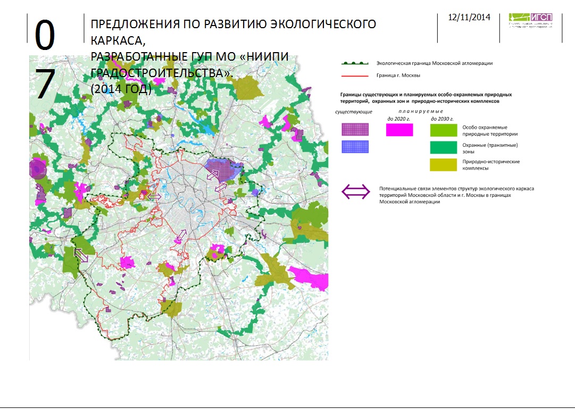Screen dimensions: 575x409
Task: Click the column header 'существующие'
Action: (354, 112)
